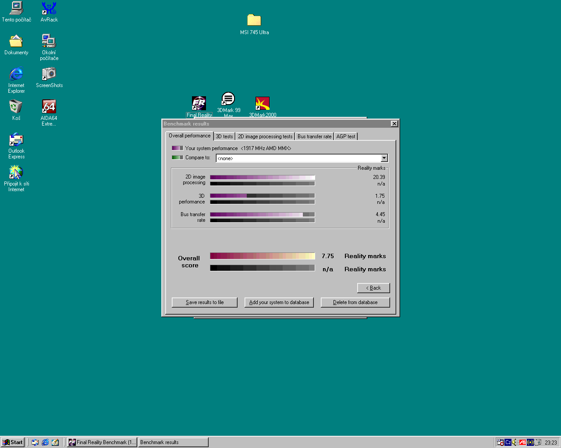Click the Overall score gradient bar
561x448 pixels.
coord(262,256)
